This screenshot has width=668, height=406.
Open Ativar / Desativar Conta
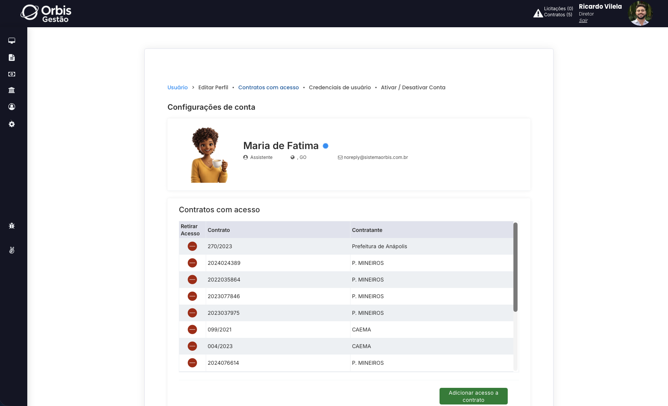[x=413, y=87]
